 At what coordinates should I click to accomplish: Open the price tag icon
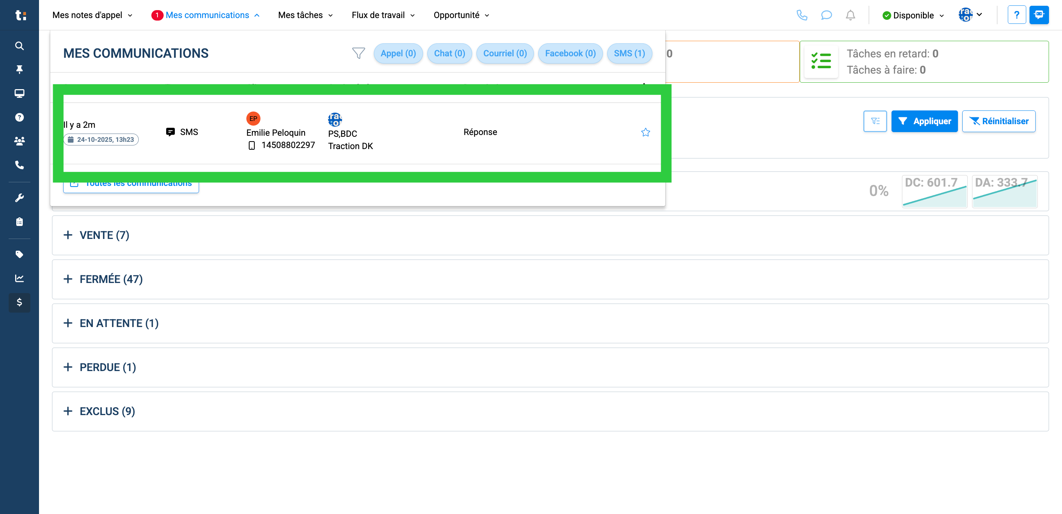[20, 254]
